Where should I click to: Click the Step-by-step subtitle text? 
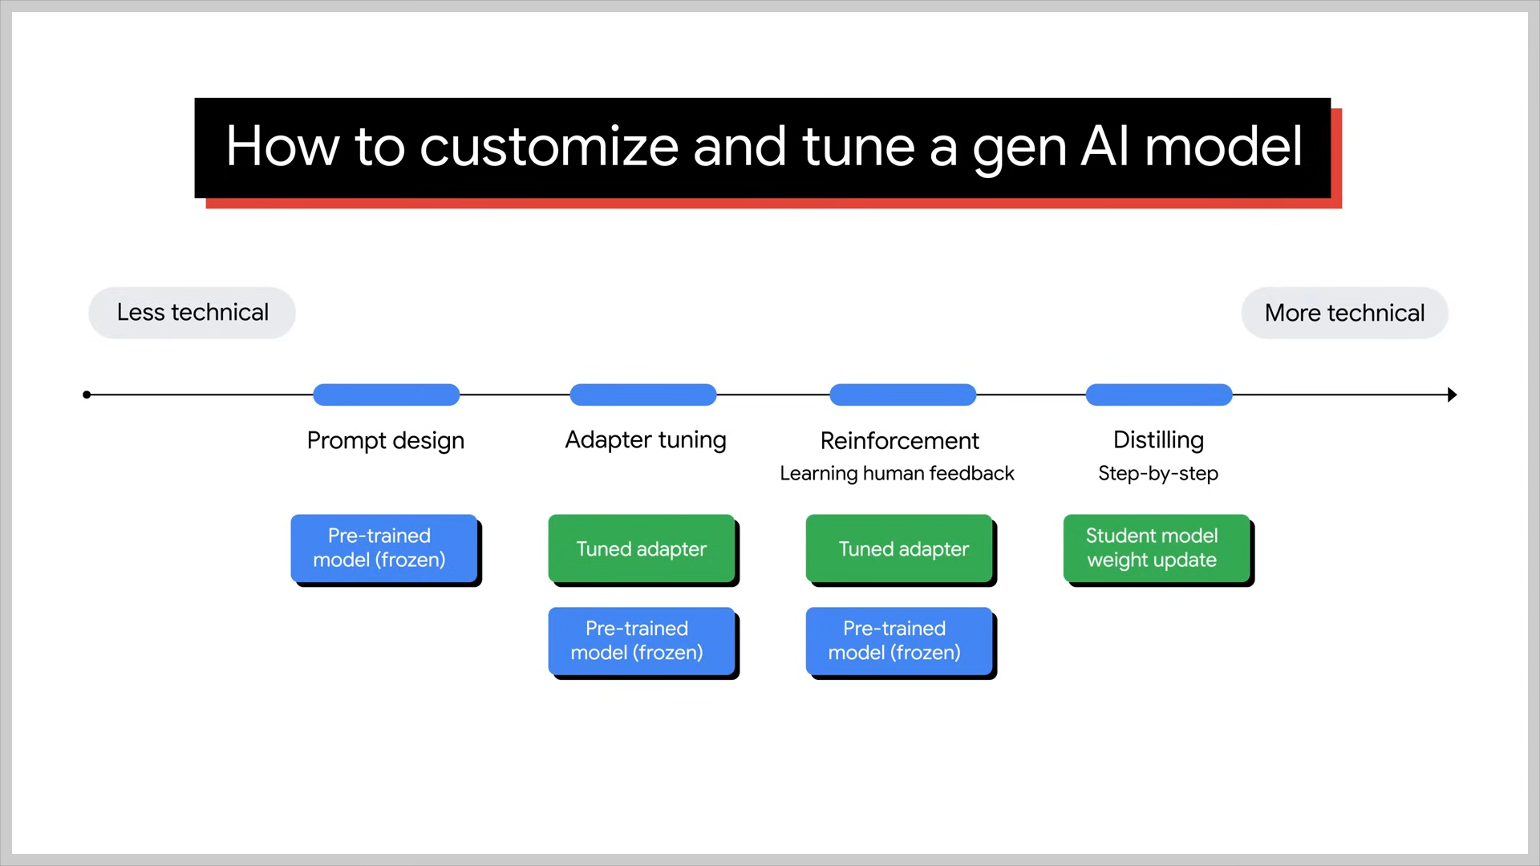pos(1158,473)
